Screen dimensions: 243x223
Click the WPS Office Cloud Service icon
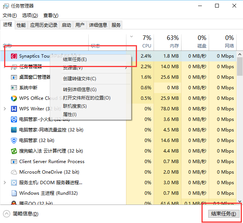coord(14,98)
